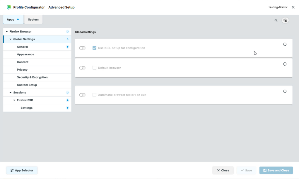Click the blue diamond on Firefox ESR row

coord(68,100)
